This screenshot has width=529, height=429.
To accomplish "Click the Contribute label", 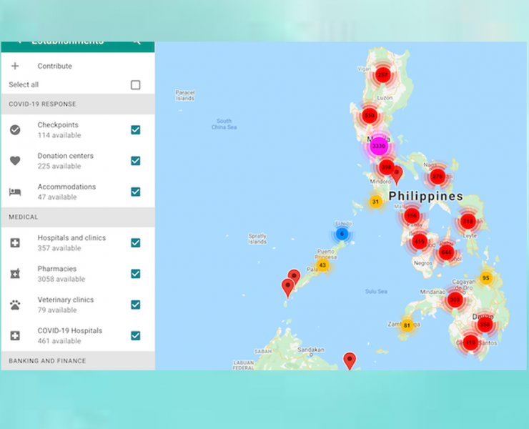I will coord(54,66).
